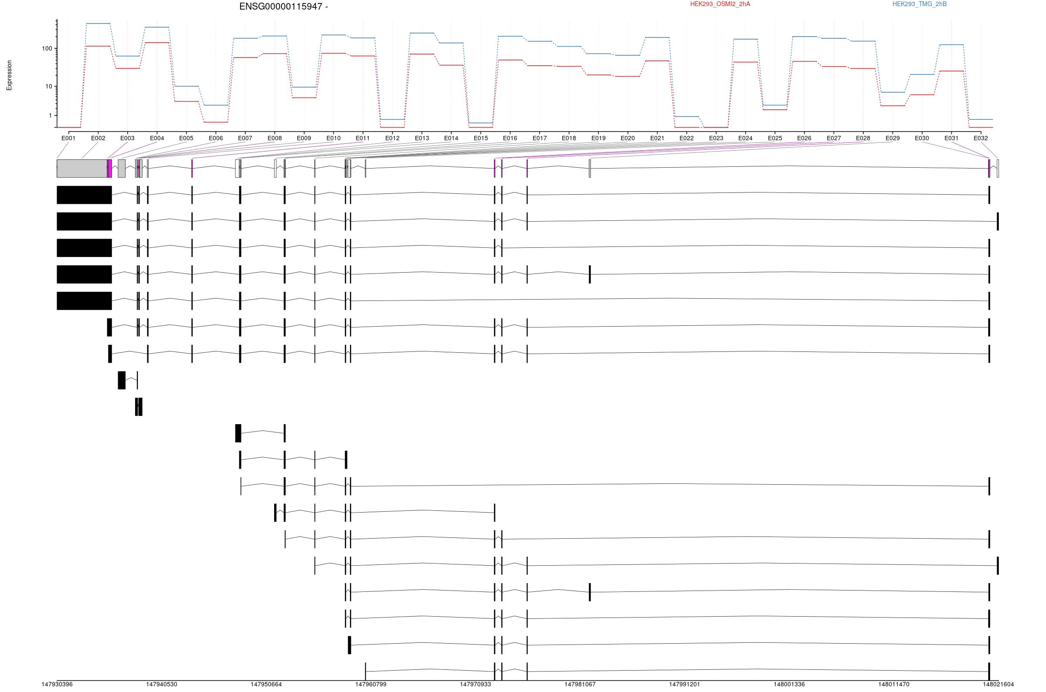Click exon label E012
This screenshot has height=692, width=1046.
pos(392,138)
